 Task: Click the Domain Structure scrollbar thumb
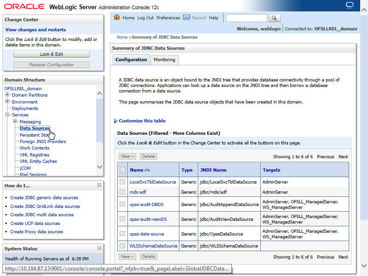pyautogui.click(x=99, y=120)
